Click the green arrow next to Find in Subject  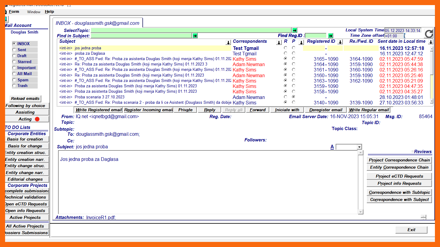click(195, 36)
